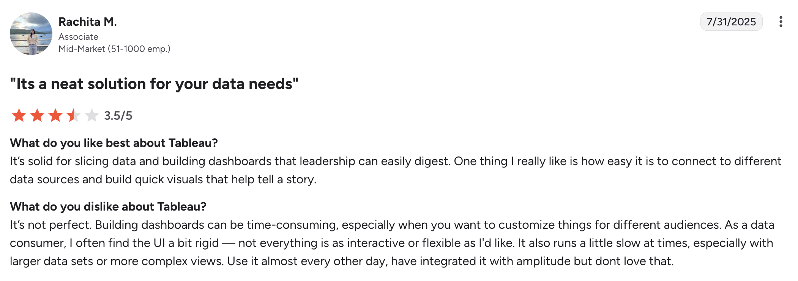This screenshot has height=281, width=798.
Task: Open the review title "Its a neat solution"
Action: point(154,84)
